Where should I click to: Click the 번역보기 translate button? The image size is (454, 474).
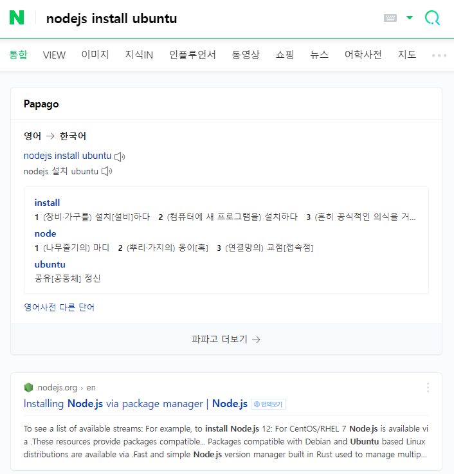(268, 404)
